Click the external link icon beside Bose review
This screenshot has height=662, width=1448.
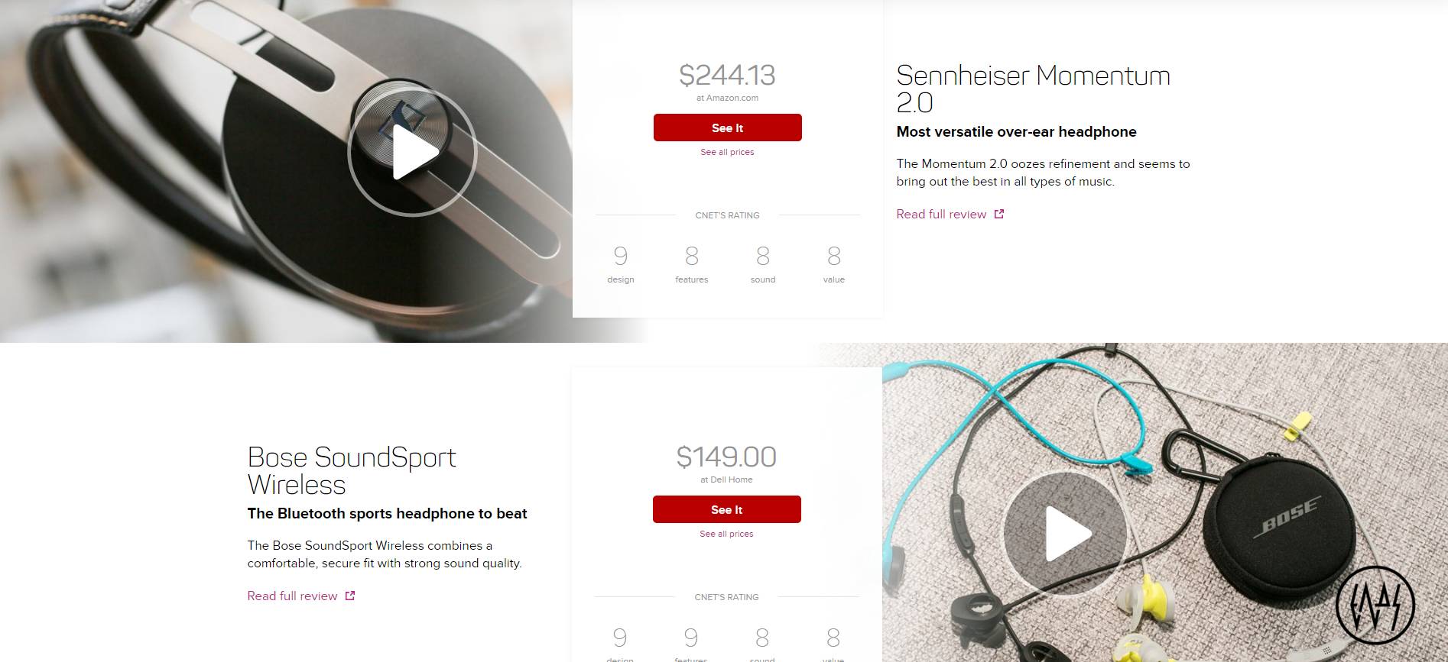click(349, 596)
